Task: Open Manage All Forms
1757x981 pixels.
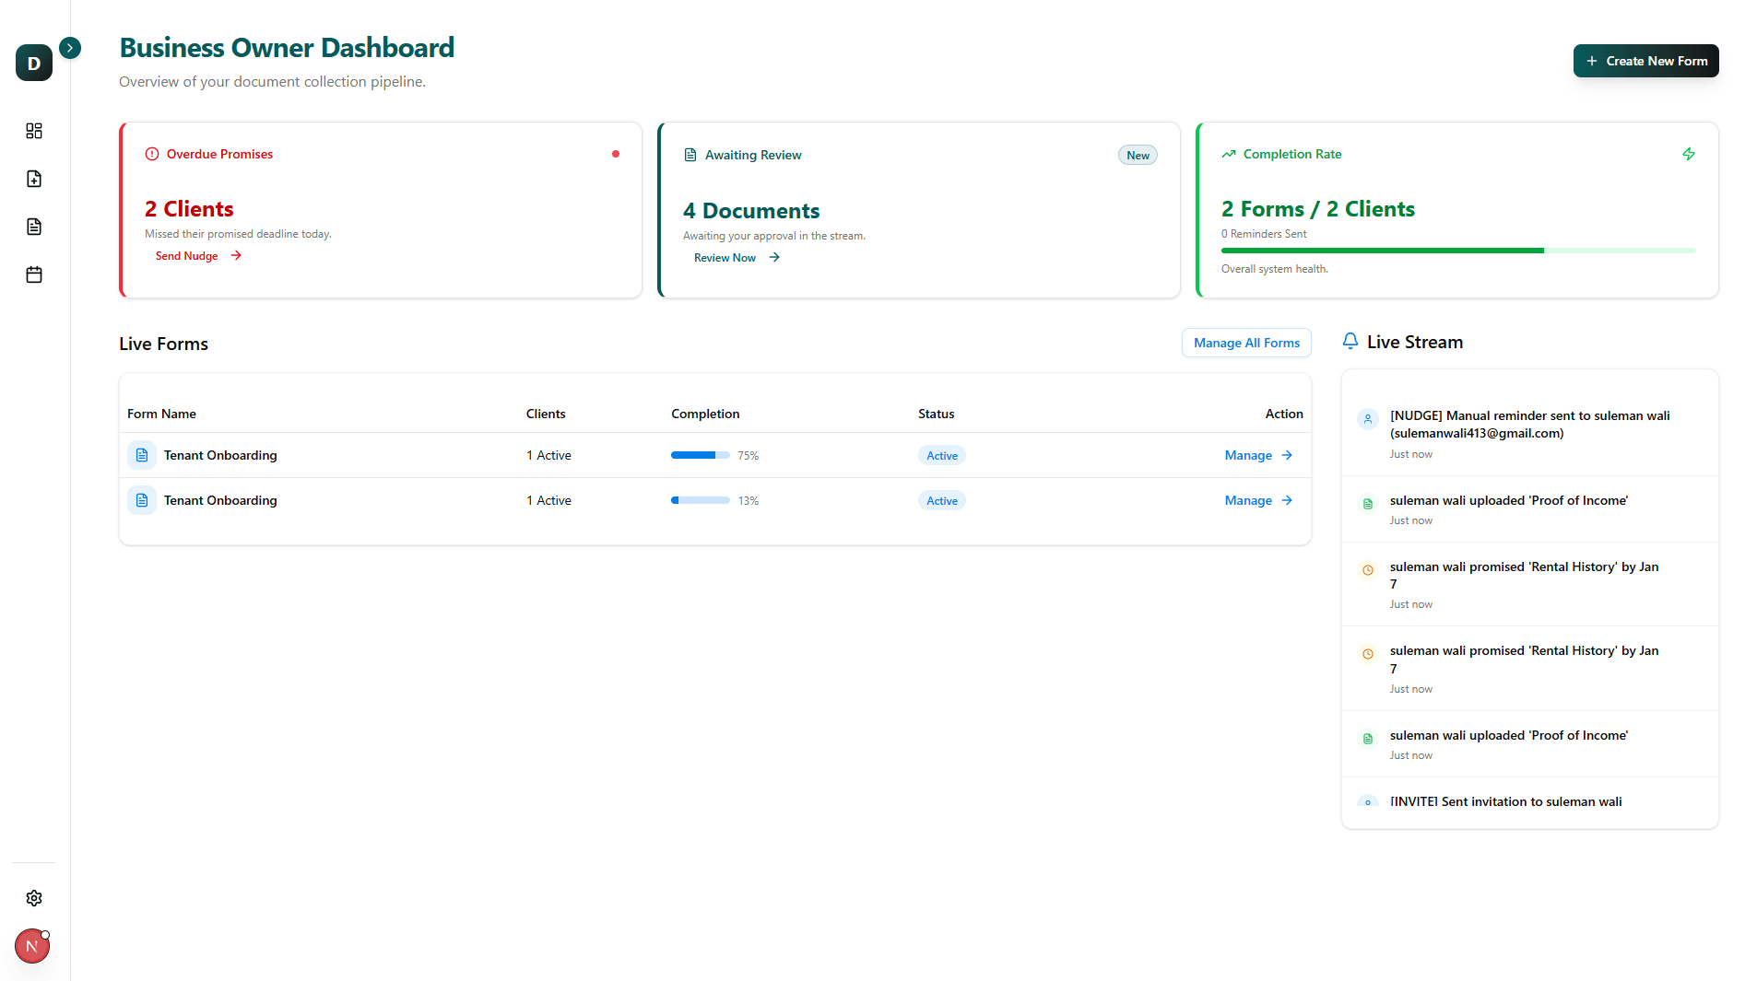Action: [1245, 342]
